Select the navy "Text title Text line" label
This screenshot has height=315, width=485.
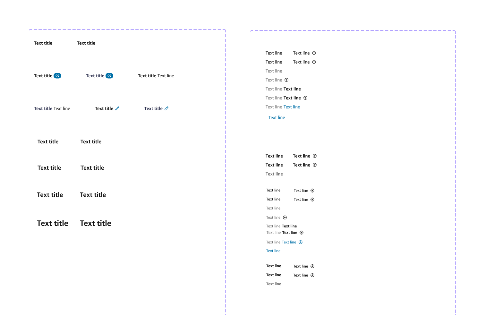pos(52,108)
